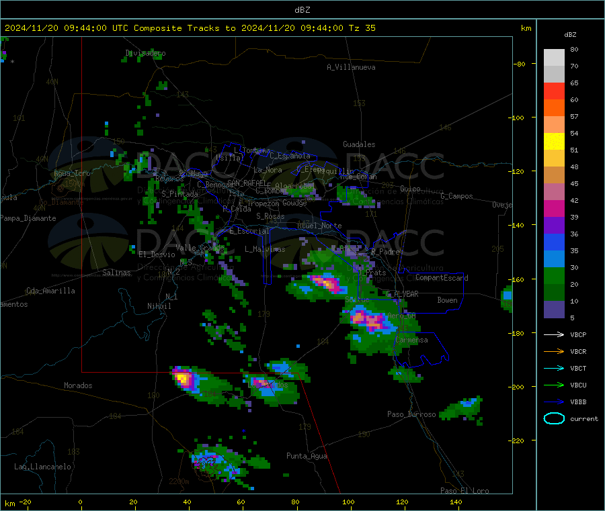The image size is (605, 511).
Task: Click the Lag.Llancanelo map label
Action: tap(42, 467)
